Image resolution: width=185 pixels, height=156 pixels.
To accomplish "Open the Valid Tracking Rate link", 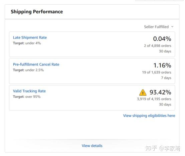I will (x=29, y=91).
